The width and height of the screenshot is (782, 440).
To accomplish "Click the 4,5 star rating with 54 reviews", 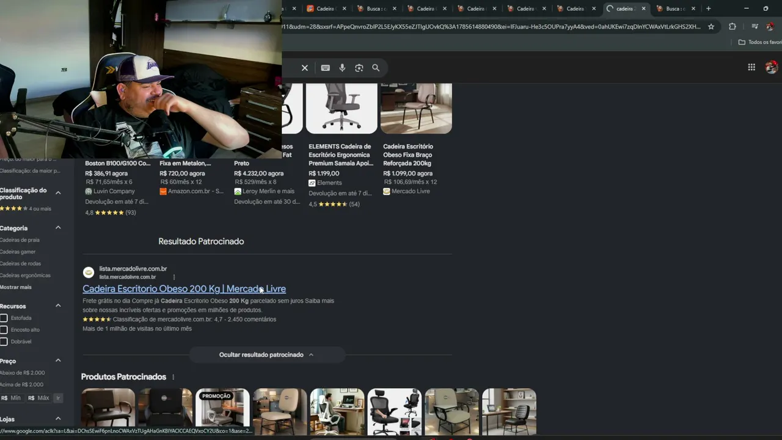I will 334,204.
